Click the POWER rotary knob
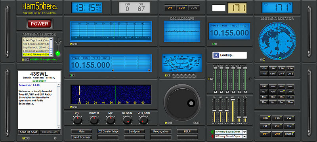The height and width of the screenshot is (142, 317). tap(94, 120)
